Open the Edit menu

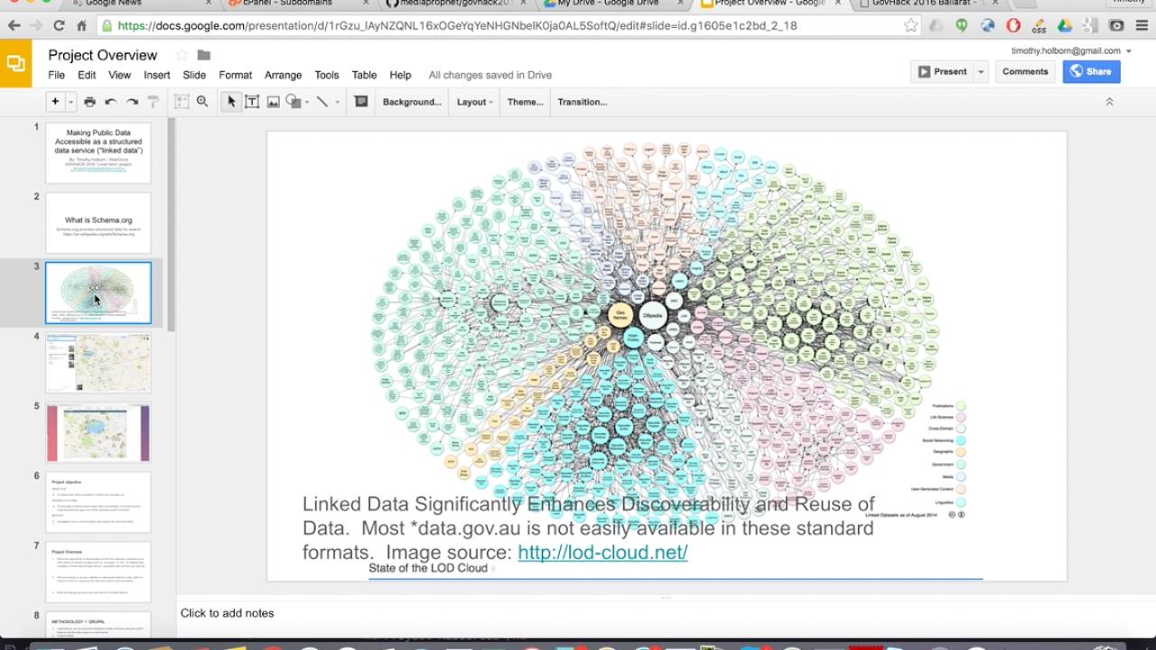(87, 75)
